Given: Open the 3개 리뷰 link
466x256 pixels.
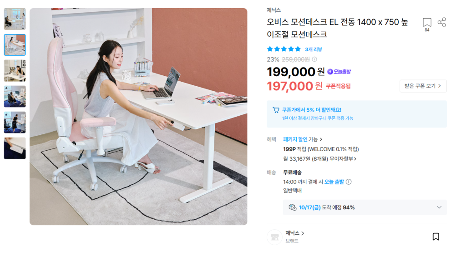Looking at the screenshot, I should (313, 49).
